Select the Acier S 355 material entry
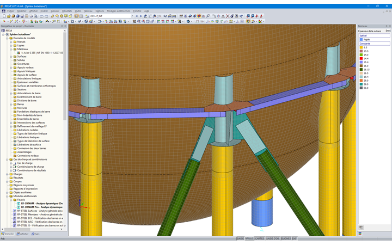 tap(42, 53)
